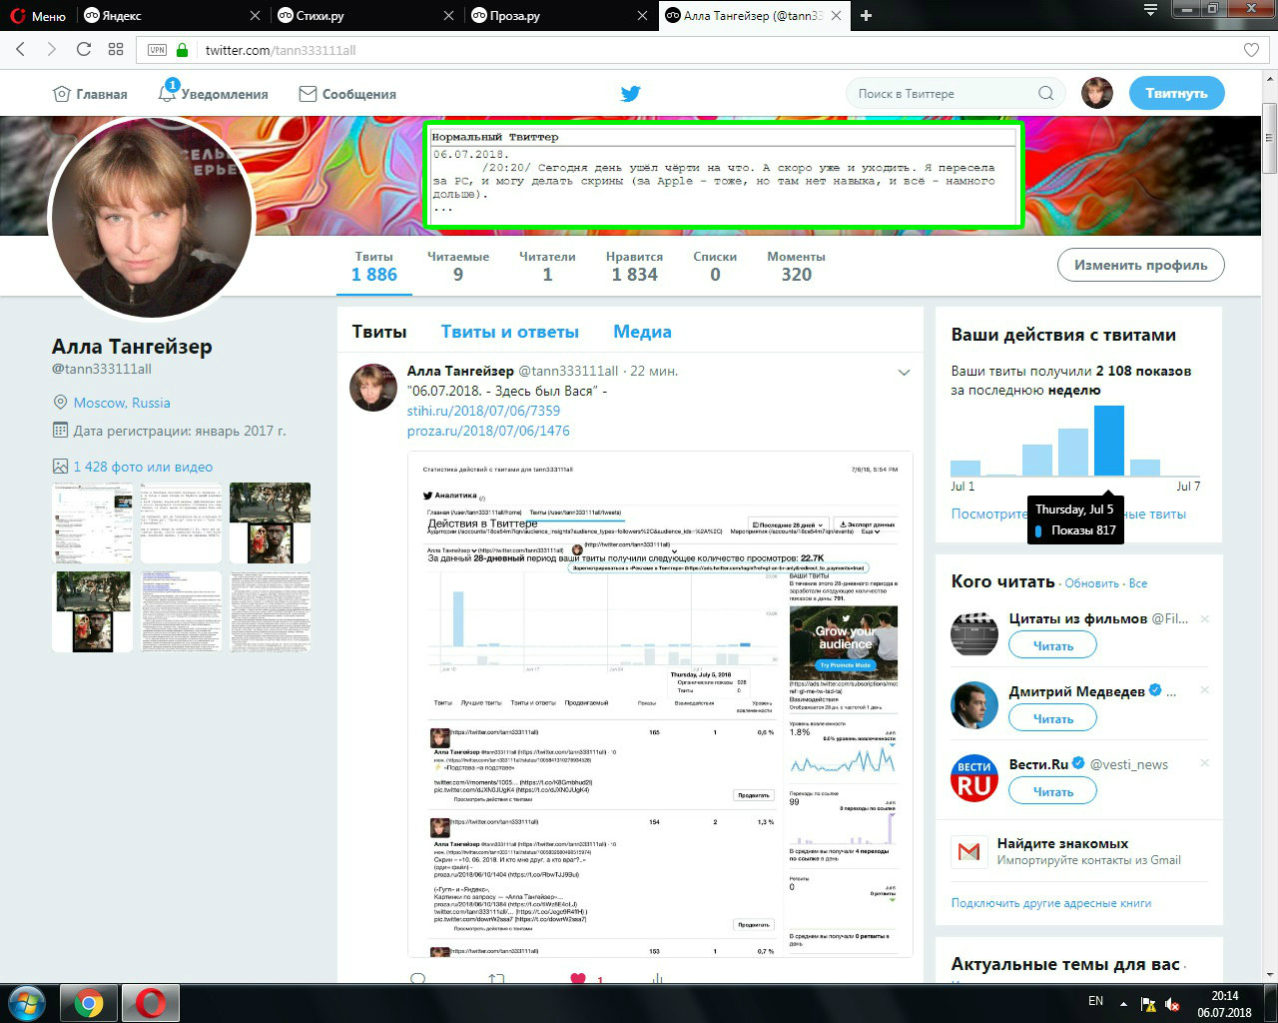This screenshot has width=1278, height=1023.
Task: Click the green padlock security icon
Action: (x=182, y=49)
